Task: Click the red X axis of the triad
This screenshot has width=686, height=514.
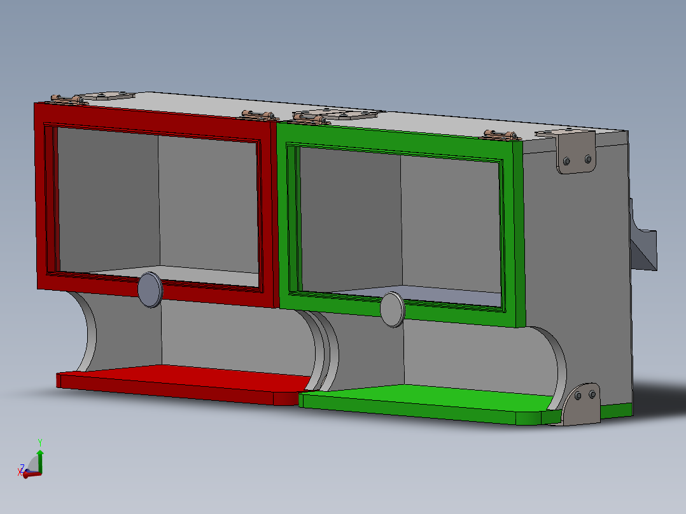Action: click(x=32, y=474)
